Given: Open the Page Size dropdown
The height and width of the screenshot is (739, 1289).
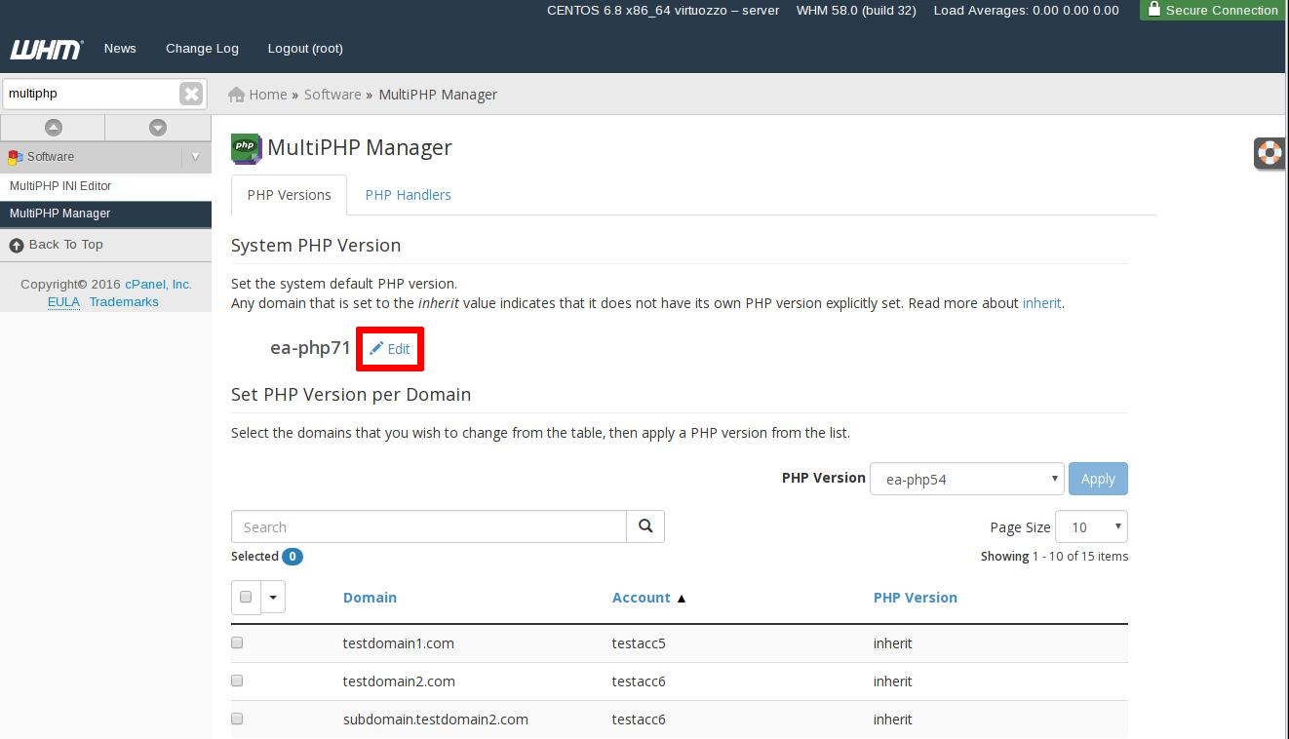Looking at the screenshot, I should 1091,527.
